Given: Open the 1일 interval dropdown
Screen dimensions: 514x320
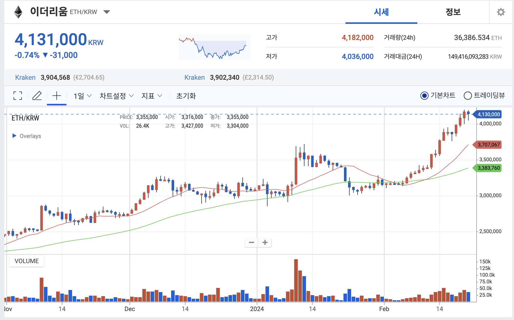Looking at the screenshot, I should [x=82, y=96].
